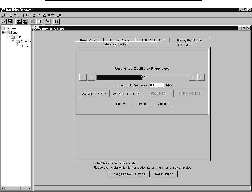
Task: Click the binoculars search toolbar icon
Action: tap(56, 21)
